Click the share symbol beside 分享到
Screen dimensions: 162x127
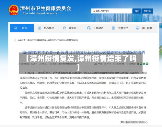[127, 64]
